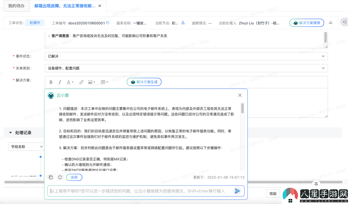Click the scroll-to-top arrow button

click(x=316, y=184)
